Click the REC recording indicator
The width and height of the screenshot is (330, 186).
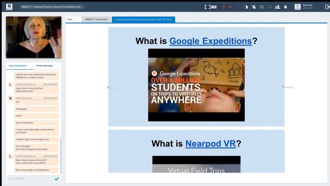click(211, 7)
